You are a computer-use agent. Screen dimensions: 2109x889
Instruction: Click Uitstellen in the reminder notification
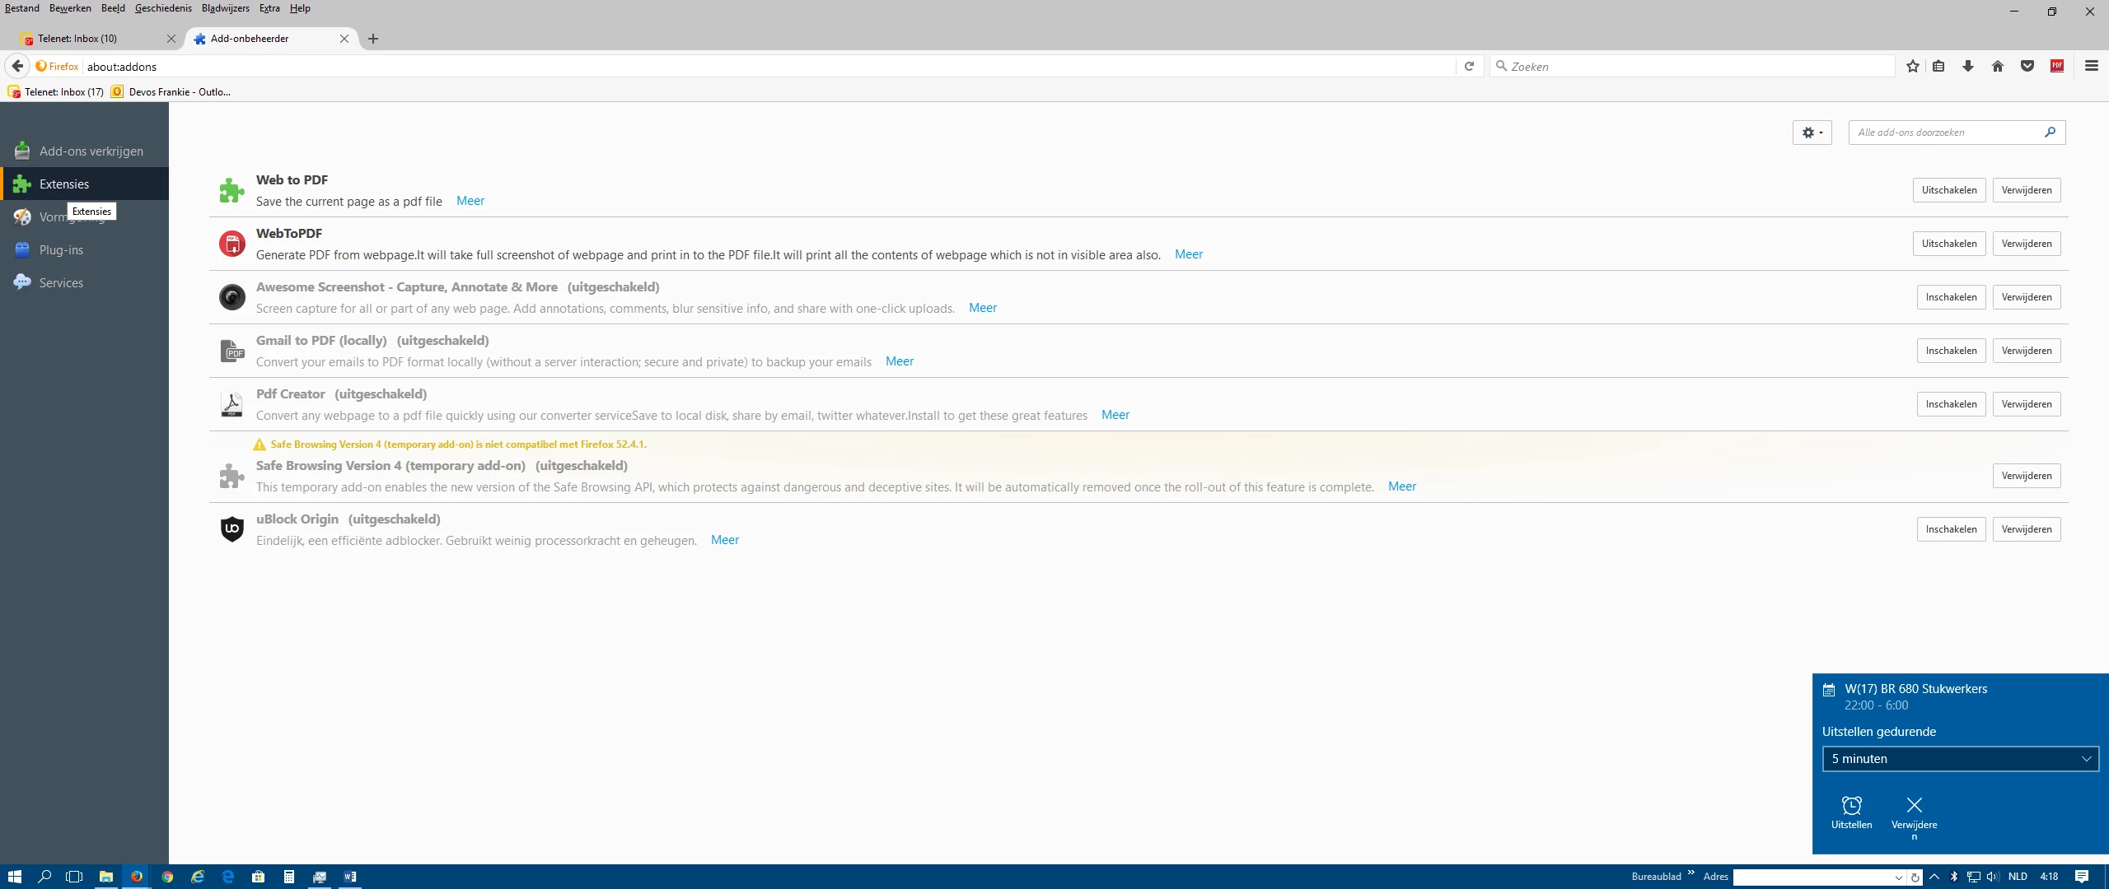coord(1851,812)
